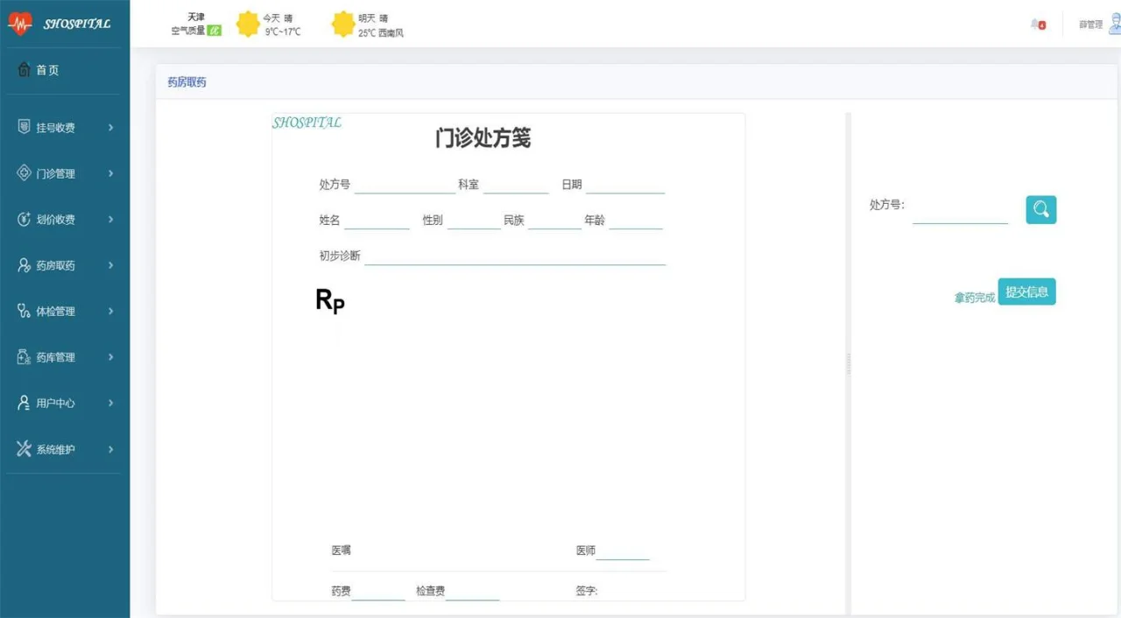
Task: Expand the 系统维护 menu arrow
Action: [x=110, y=449]
